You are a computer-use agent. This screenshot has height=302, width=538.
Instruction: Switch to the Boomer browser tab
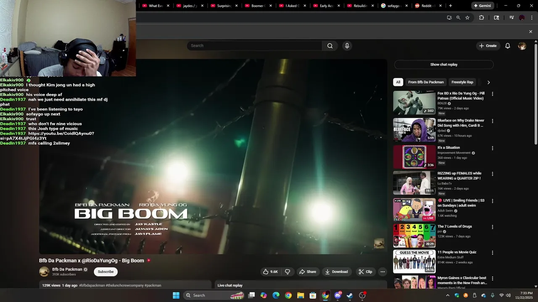pyautogui.click(x=258, y=6)
